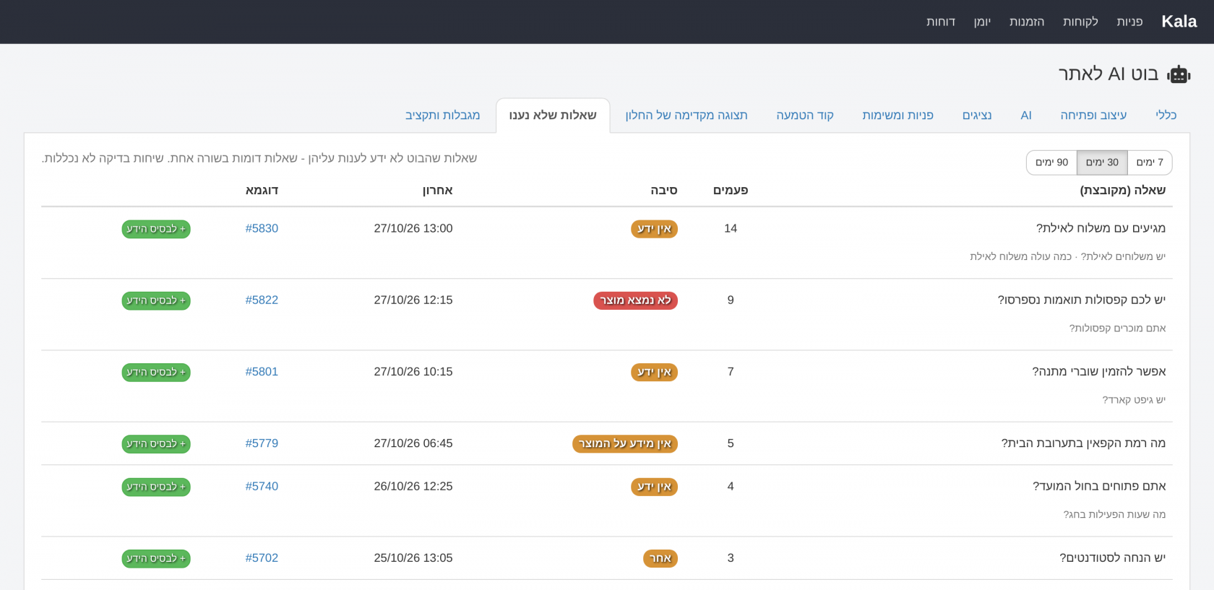Viewport: 1214px width, 590px height.
Task: Add question #5830 to the knowledge base
Action: pyautogui.click(x=156, y=229)
